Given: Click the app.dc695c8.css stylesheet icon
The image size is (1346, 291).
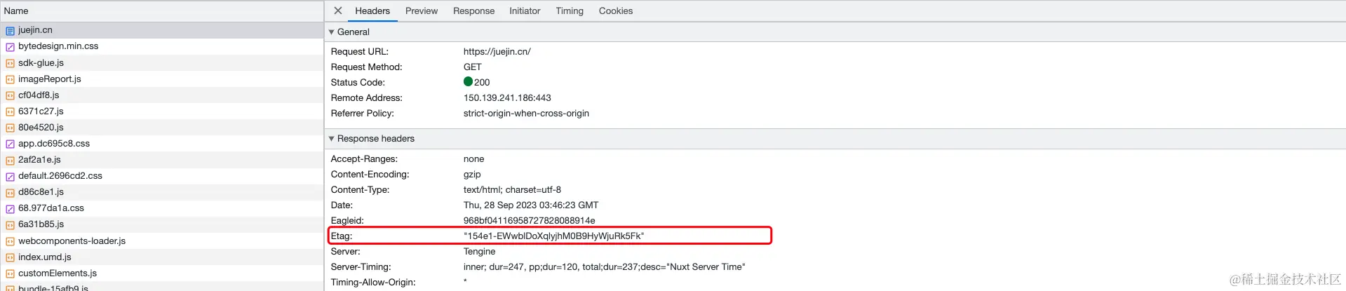Looking at the screenshot, I should point(10,144).
